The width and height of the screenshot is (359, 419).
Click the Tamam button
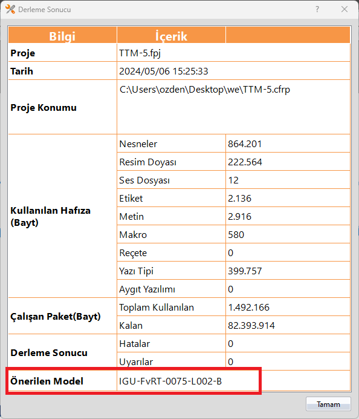pyautogui.click(x=328, y=404)
